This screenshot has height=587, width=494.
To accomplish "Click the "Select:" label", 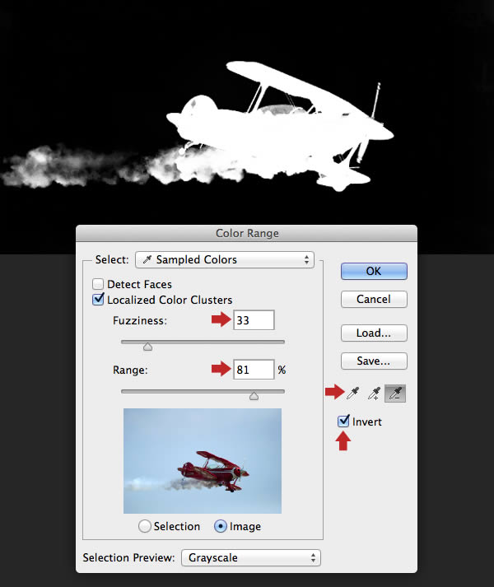I will pos(112,259).
